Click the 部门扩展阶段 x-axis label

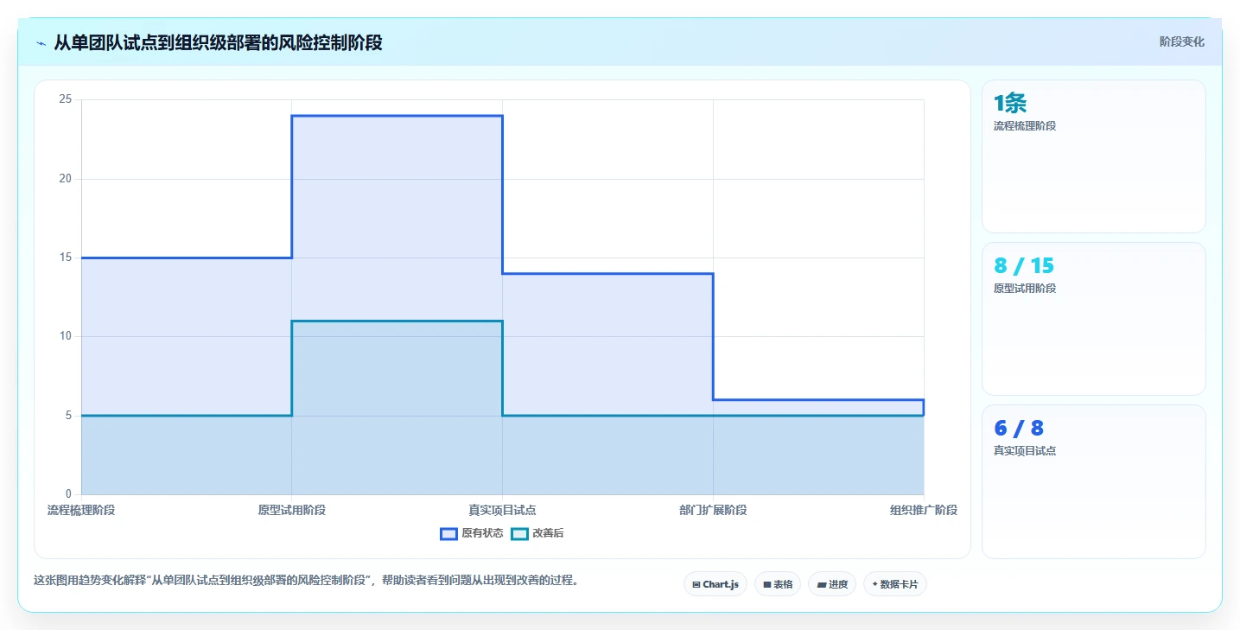[713, 510]
